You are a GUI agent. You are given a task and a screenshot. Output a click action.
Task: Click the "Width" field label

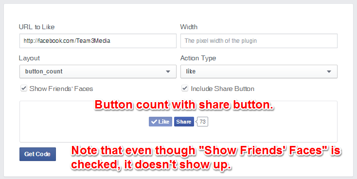tap(189, 27)
